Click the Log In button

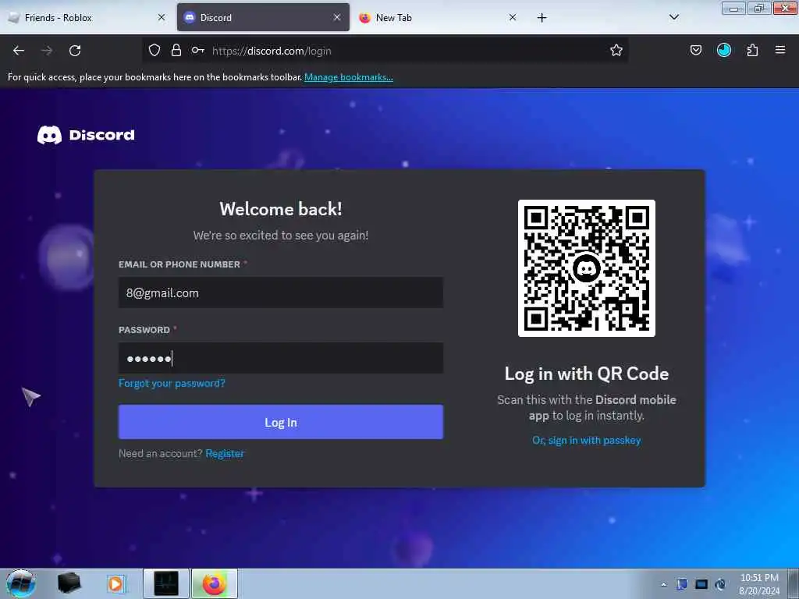point(281,422)
